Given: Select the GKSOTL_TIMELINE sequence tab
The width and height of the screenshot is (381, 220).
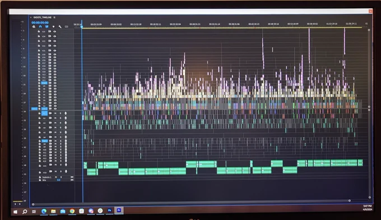Looking at the screenshot, I should pyautogui.click(x=43, y=17).
